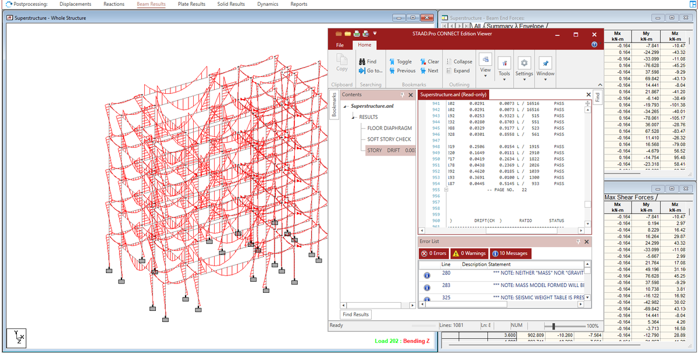Open the Print icon in quick access toolbar
The height and width of the screenshot is (354, 698).
click(355, 33)
